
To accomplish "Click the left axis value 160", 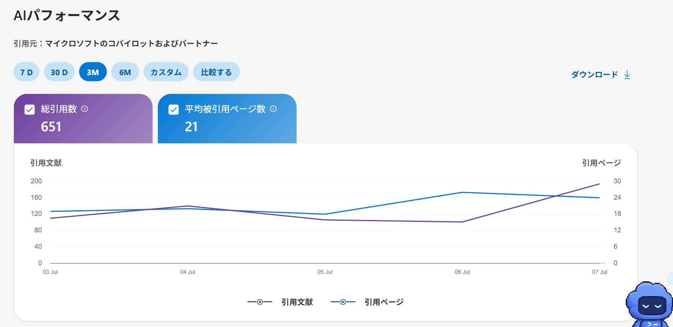I will click(36, 198).
